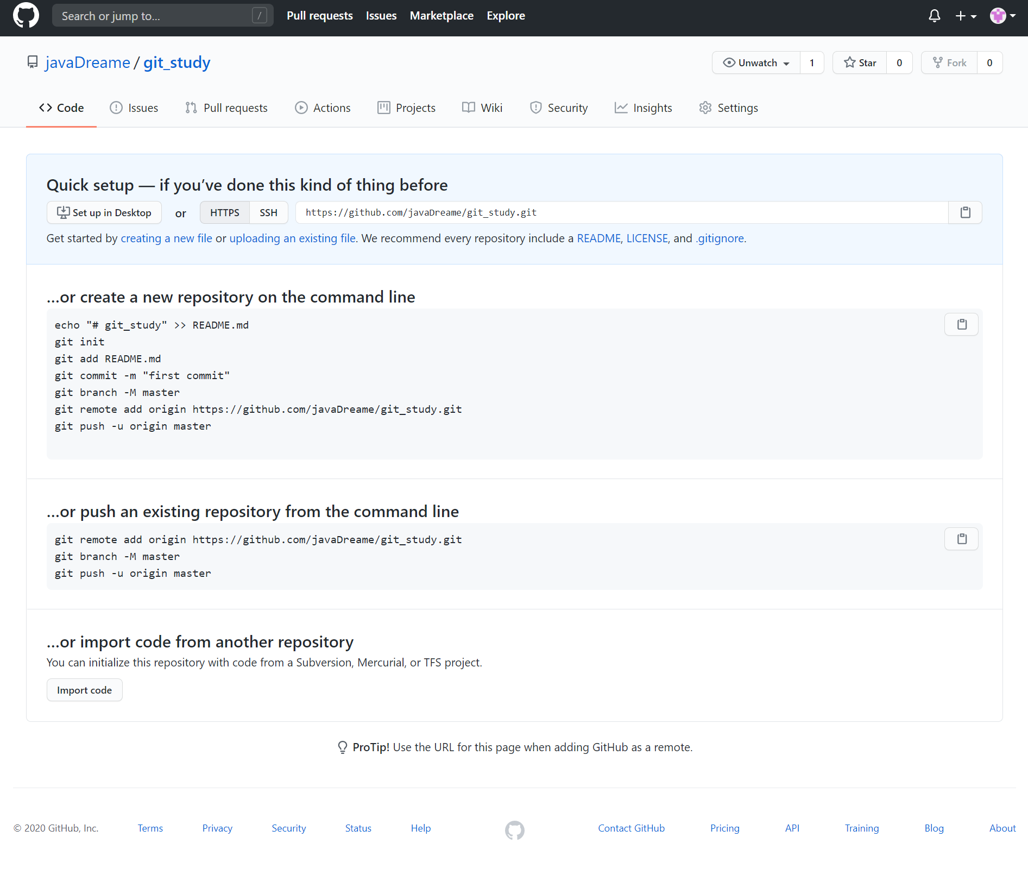View the forks count 0
The height and width of the screenshot is (881, 1028).
[989, 62]
